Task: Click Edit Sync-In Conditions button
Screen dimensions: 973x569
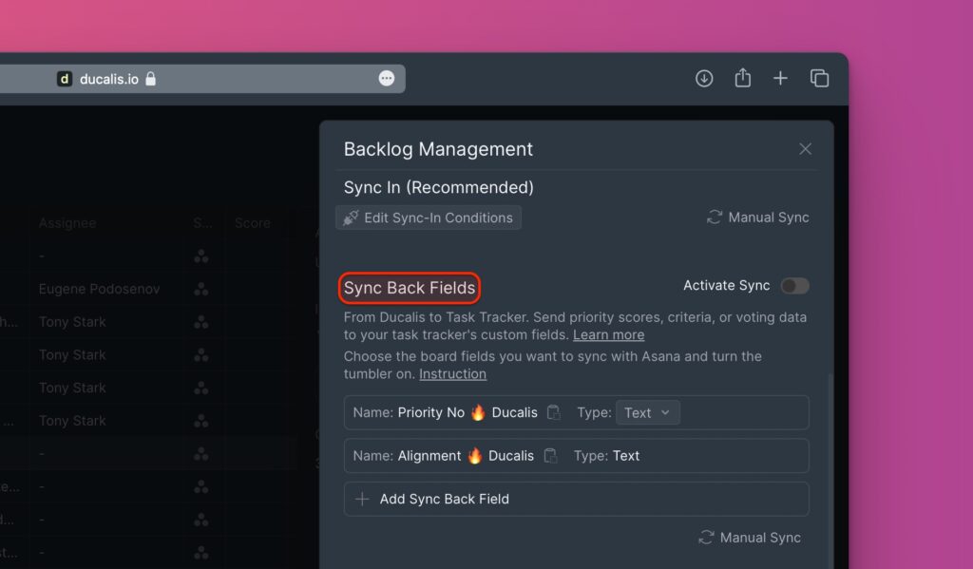Action: tap(429, 218)
